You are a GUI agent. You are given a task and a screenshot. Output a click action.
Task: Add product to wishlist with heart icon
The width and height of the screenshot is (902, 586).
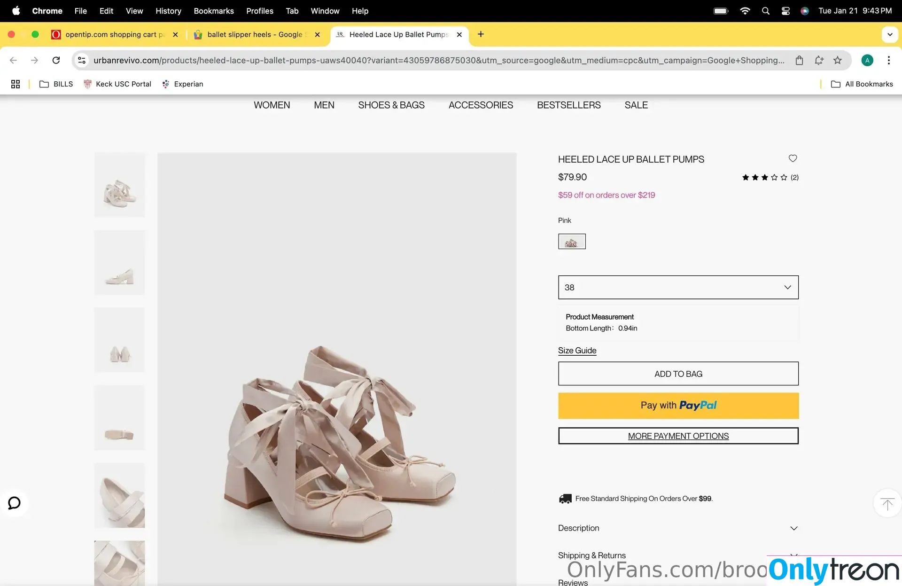(x=793, y=158)
